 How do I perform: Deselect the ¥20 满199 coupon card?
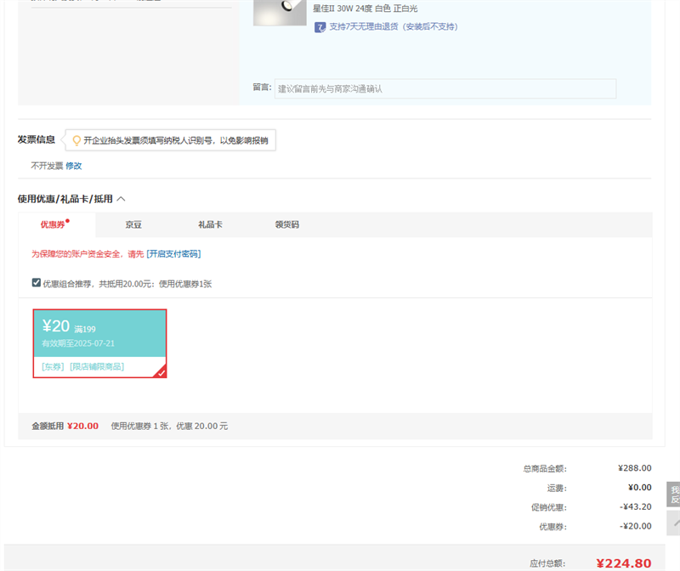(99, 333)
